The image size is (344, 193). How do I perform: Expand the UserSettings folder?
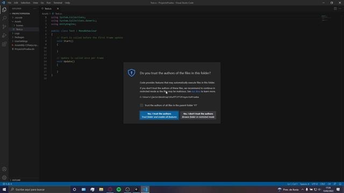pos(21,41)
